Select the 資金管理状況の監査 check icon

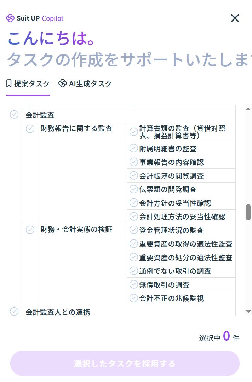coord(133,230)
